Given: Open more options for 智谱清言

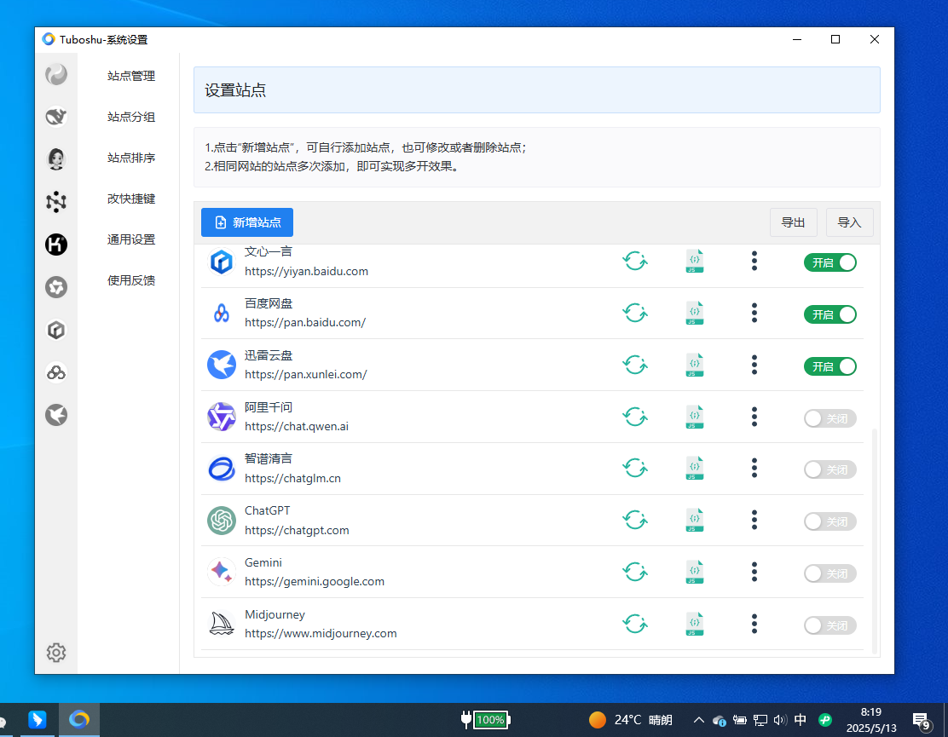Looking at the screenshot, I should [754, 468].
